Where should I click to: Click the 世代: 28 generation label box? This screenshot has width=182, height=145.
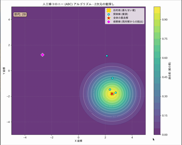(x=20, y=14)
